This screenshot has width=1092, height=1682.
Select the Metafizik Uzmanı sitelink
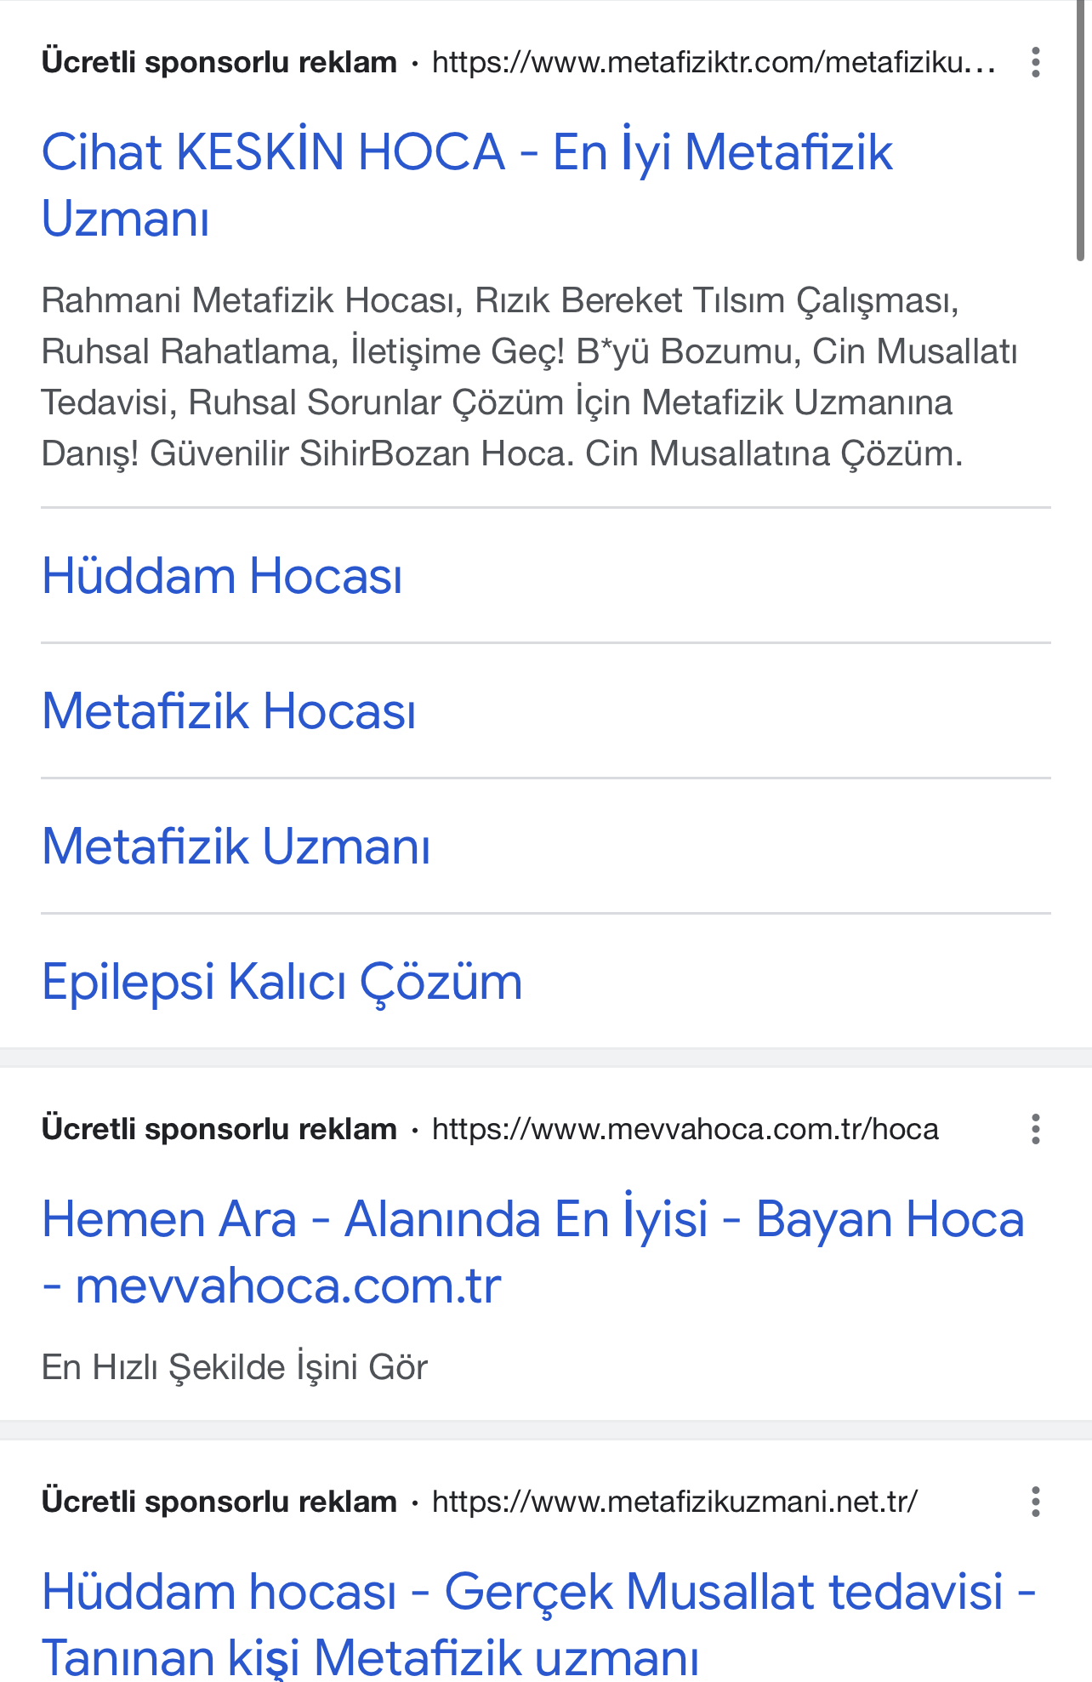236,847
